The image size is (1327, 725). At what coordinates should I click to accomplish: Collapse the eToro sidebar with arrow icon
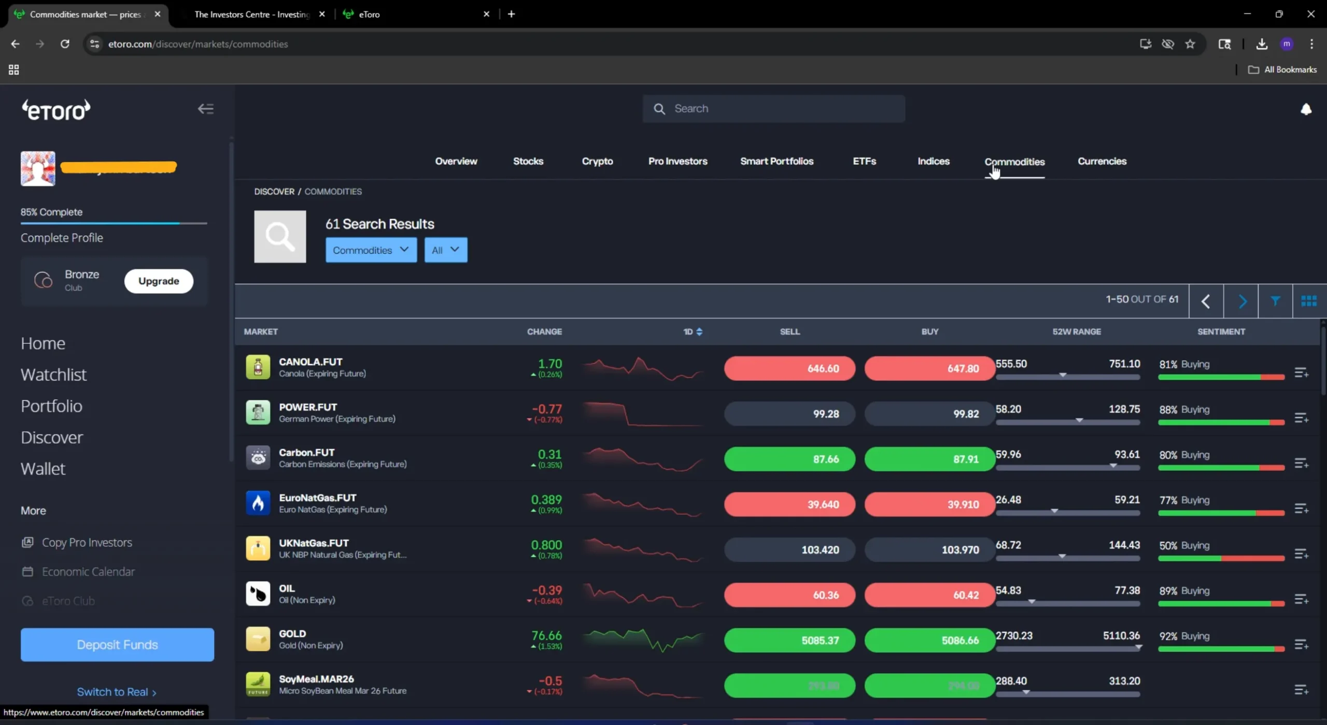tap(206, 109)
